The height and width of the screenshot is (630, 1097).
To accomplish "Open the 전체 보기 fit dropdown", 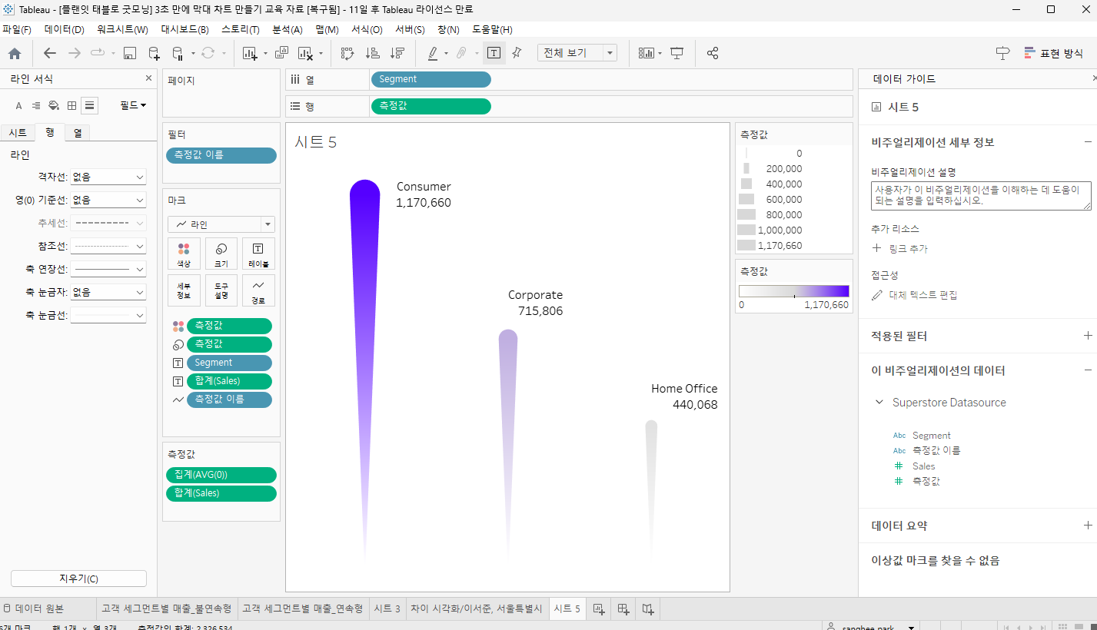I will pos(577,53).
